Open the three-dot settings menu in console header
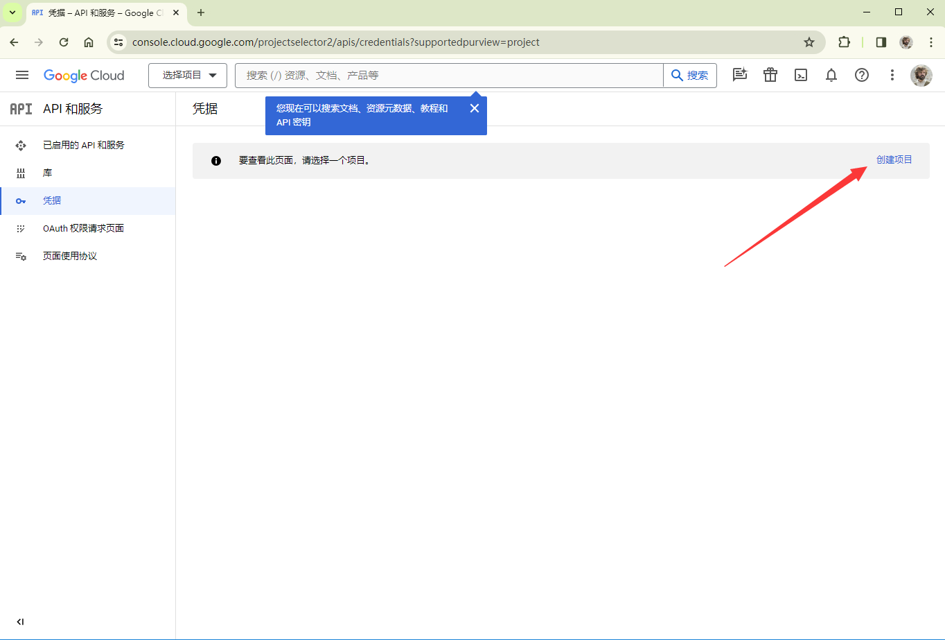The height and width of the screenshot is (640, 945). point(892,76)
